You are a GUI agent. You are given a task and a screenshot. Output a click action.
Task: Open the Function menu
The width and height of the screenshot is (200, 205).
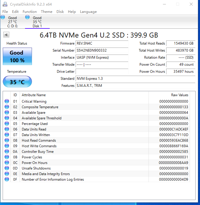[x=30, y=12]
